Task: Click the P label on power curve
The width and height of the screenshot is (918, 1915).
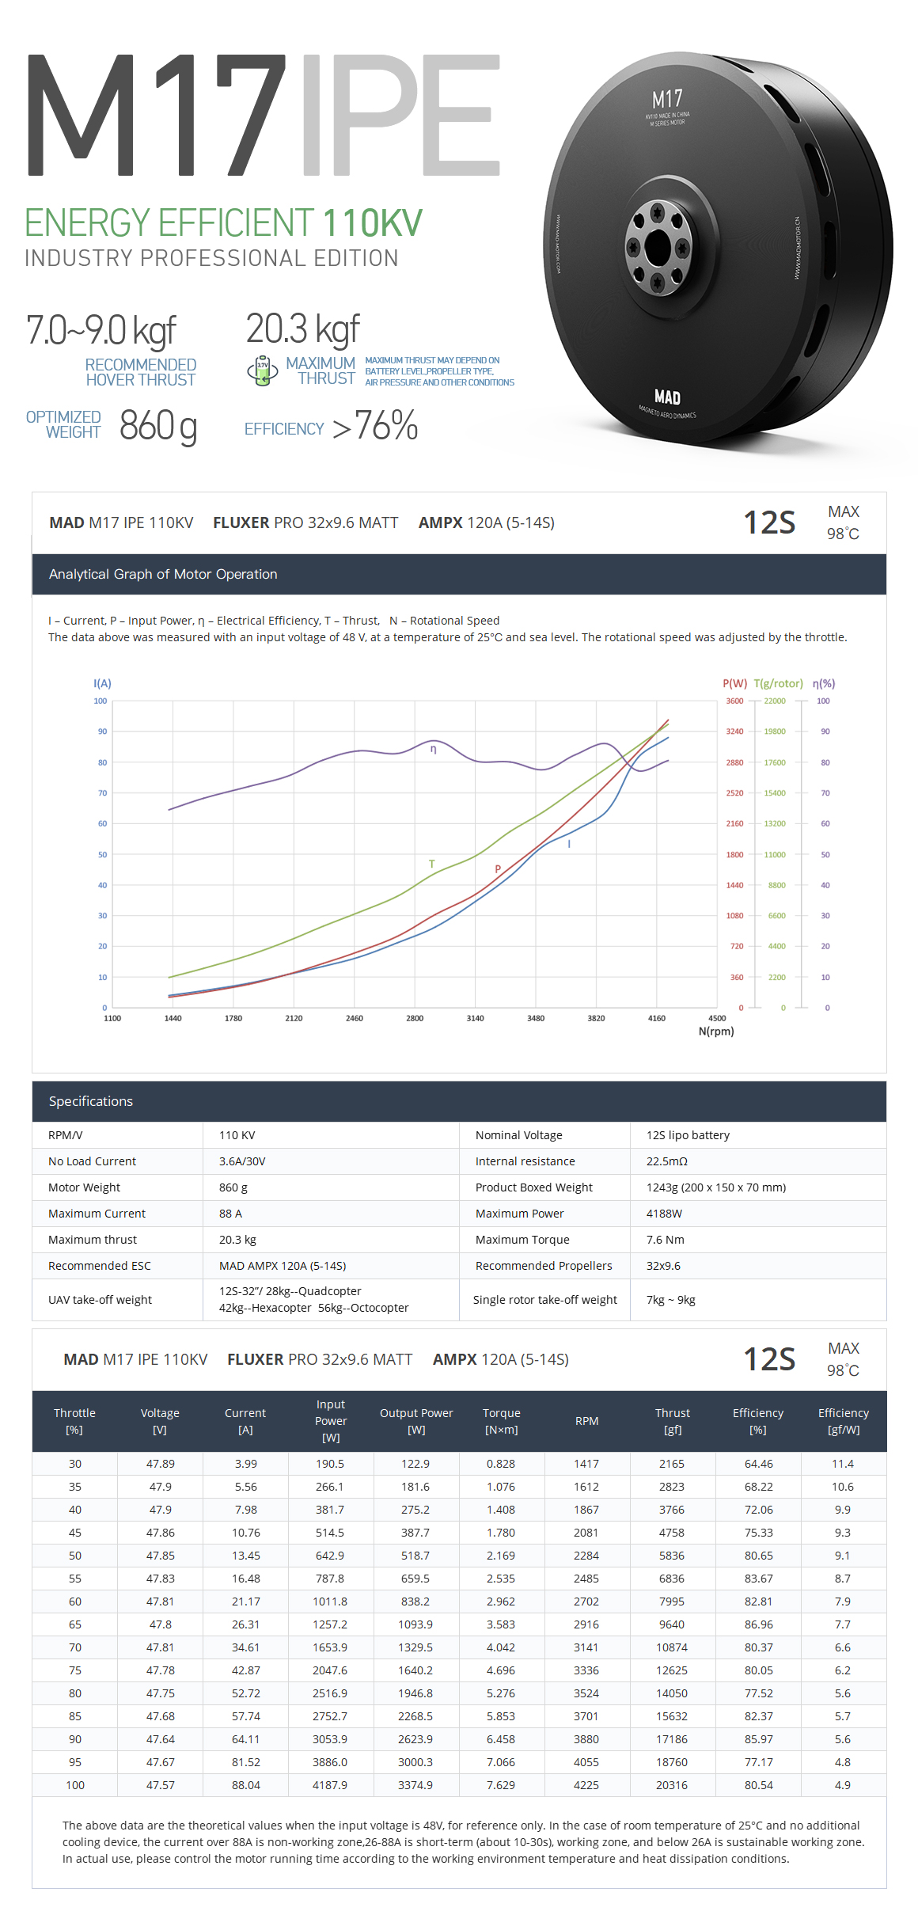Action: tap(498, 868)
